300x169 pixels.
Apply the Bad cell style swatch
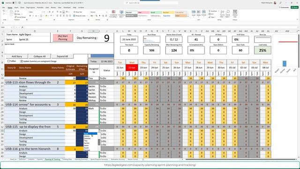(x=144, y=13)
